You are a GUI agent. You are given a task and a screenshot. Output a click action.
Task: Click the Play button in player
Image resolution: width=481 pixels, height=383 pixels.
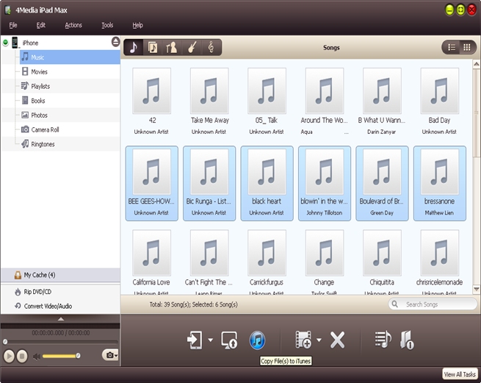[9, 357]
